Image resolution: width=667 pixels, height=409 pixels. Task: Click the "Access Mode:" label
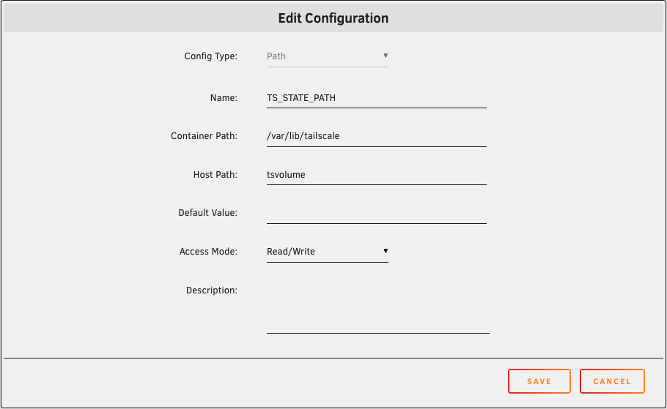(208, 252)
